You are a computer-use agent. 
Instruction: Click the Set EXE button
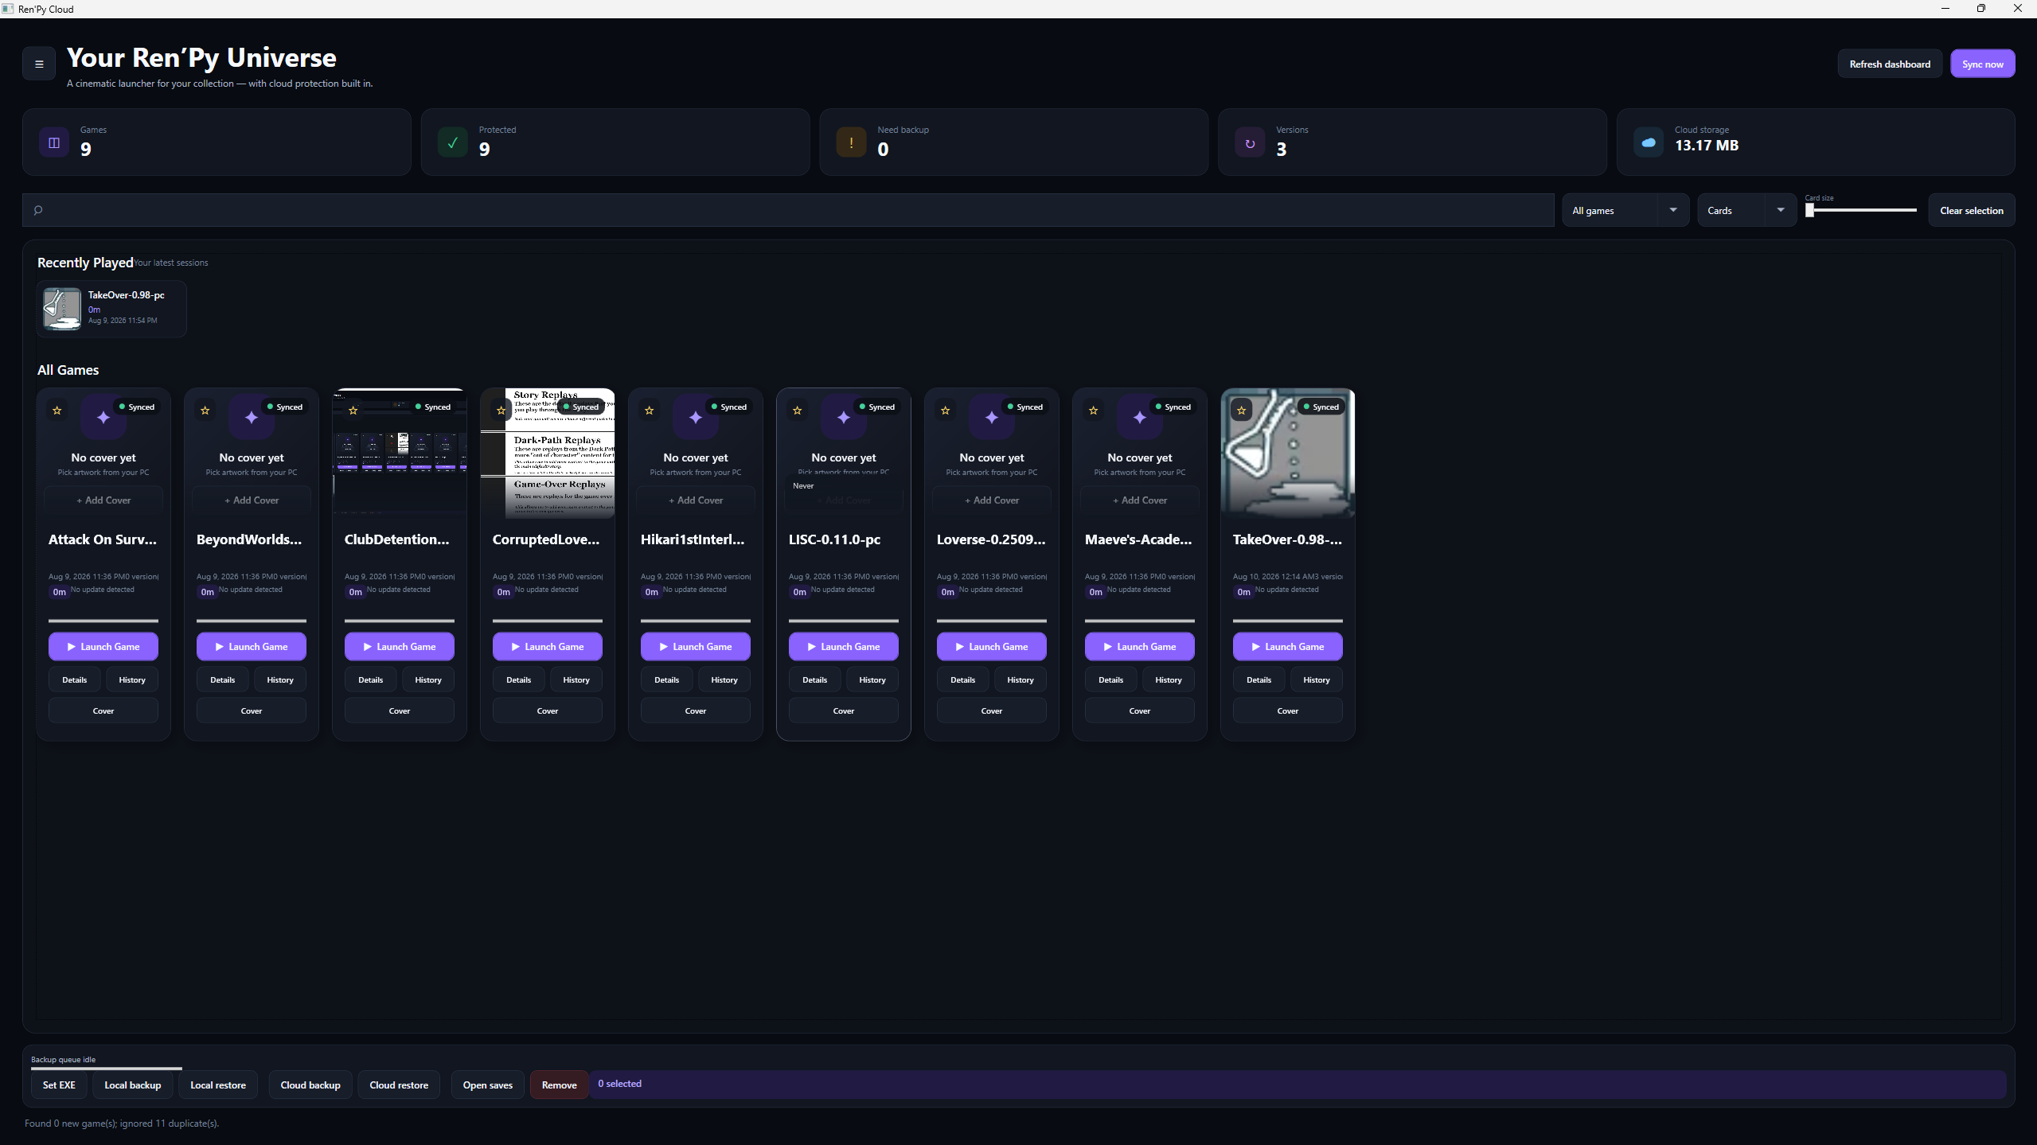click(x=59, y=1085)
